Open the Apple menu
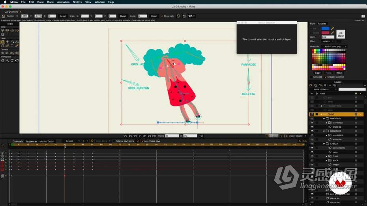This screenshot has height=206, width=367. [x=5, y=2]
